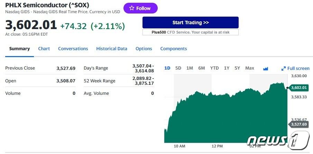Screen dimensions: 313x154
Task: Select the 5Y chart range
Action: point(237,68)
